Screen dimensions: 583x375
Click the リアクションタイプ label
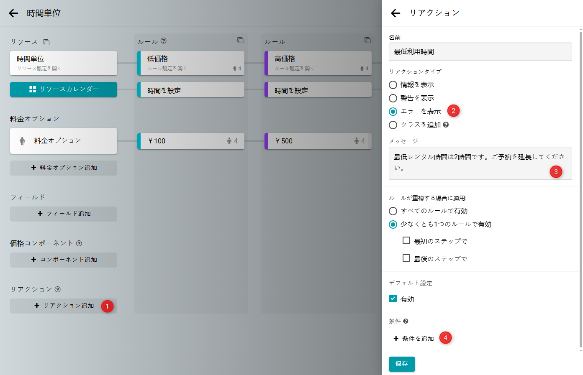tap(415, 72)
